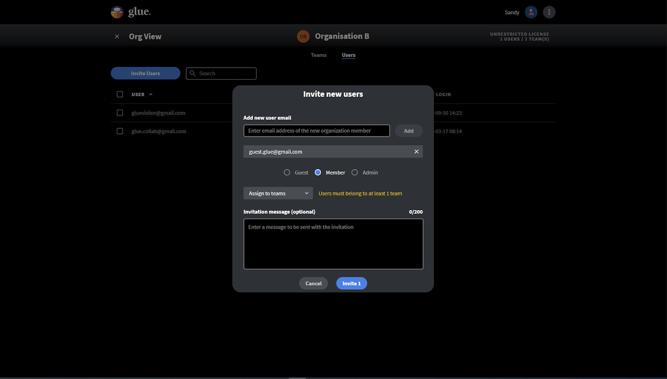
Task: Click the Sandy username label
Action: pyautogui.click(x=512, y=12)
